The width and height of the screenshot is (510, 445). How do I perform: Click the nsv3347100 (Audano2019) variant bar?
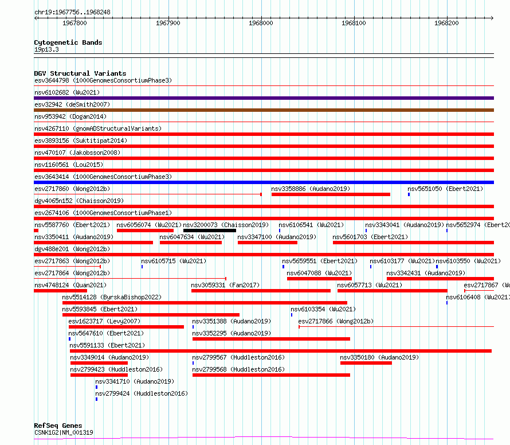268,243
